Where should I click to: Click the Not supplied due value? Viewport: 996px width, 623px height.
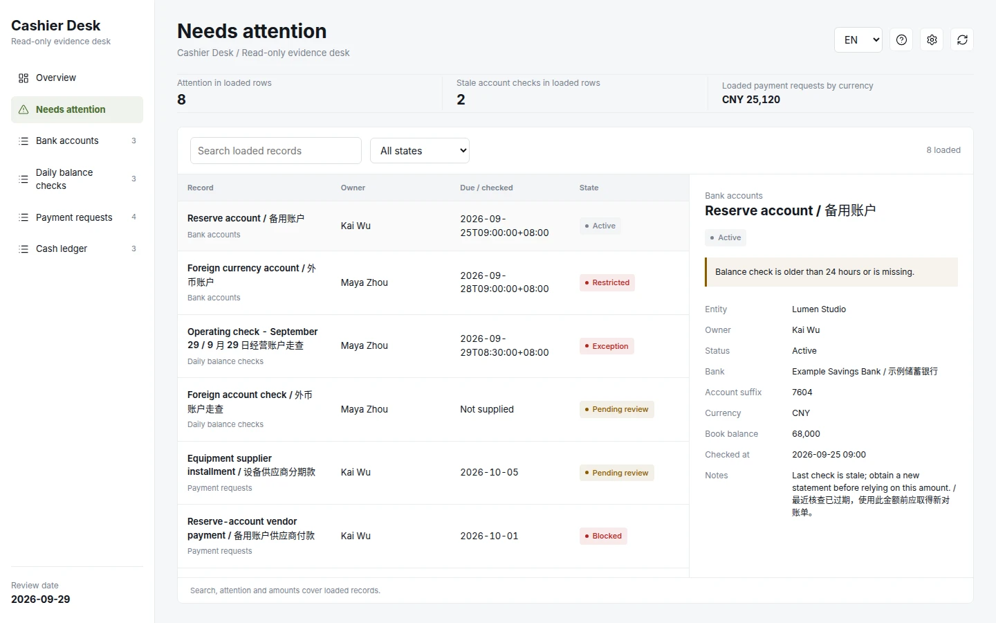click(487, 409)
